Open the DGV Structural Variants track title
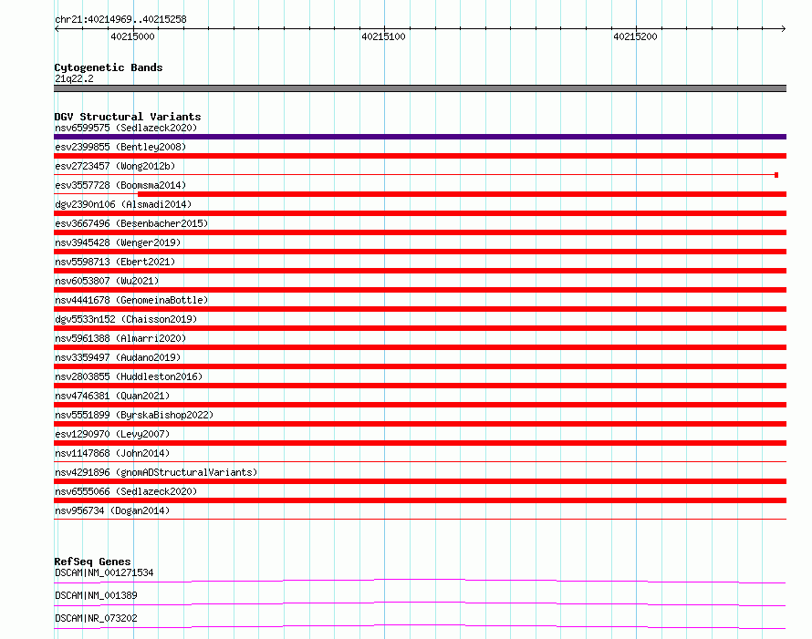 click(x=128, y=117)
